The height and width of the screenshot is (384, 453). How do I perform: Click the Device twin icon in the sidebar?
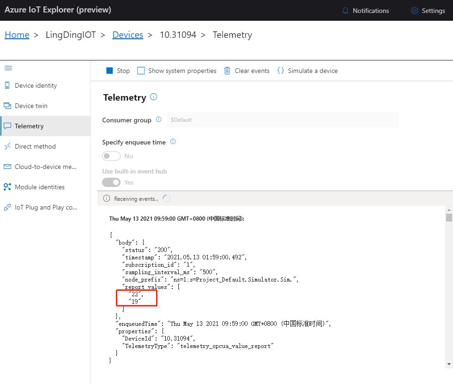[x=7, y=106]
